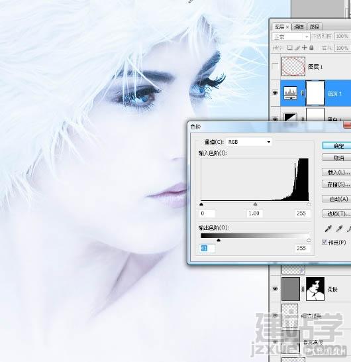
Task: Click the Levels adjustment histogram layer icon
Action: point(290,93)
